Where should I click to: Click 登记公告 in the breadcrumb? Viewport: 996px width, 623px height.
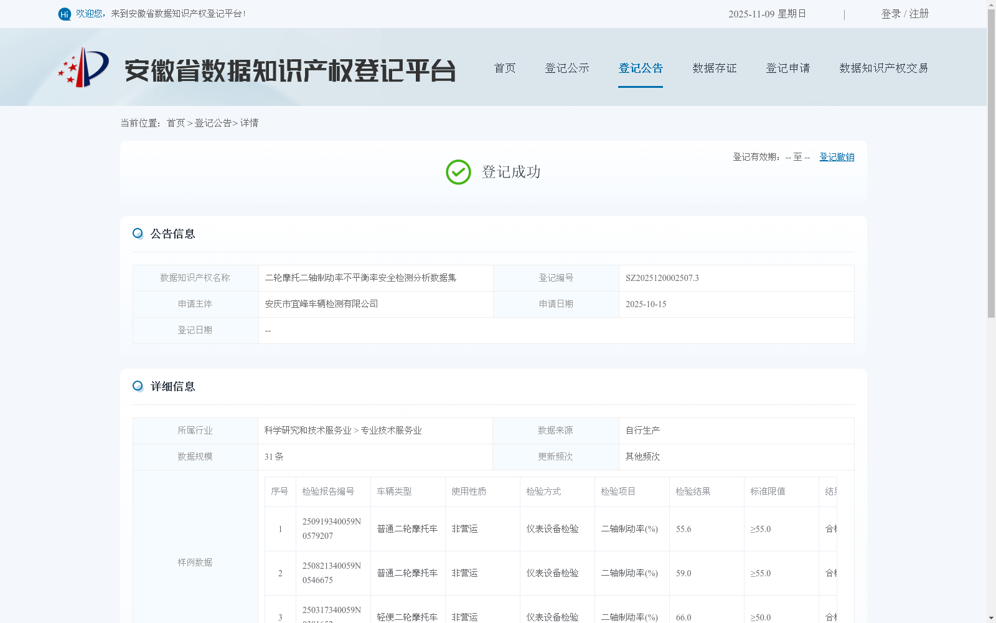coord(213,123)
